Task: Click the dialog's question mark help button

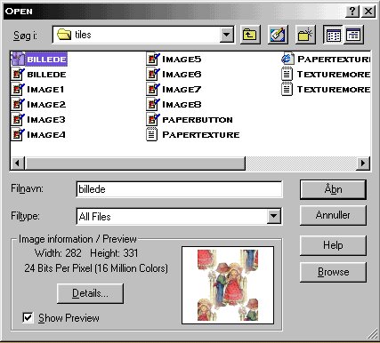Action: point(352,12)
